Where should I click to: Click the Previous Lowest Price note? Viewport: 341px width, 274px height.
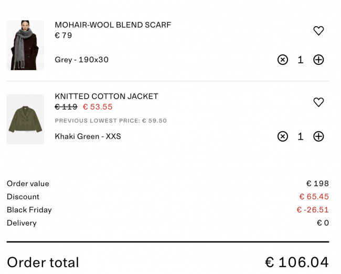coord(111,121)
